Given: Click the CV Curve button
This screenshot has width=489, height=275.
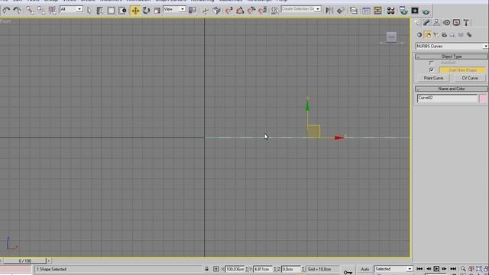Looking at the screenshot, I should (x=470, y=78).
